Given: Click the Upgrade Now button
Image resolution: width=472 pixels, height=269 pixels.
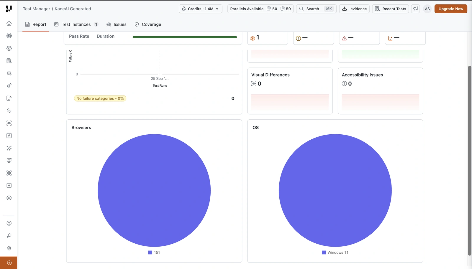Looking at the screenshot, I should point(451,9).
